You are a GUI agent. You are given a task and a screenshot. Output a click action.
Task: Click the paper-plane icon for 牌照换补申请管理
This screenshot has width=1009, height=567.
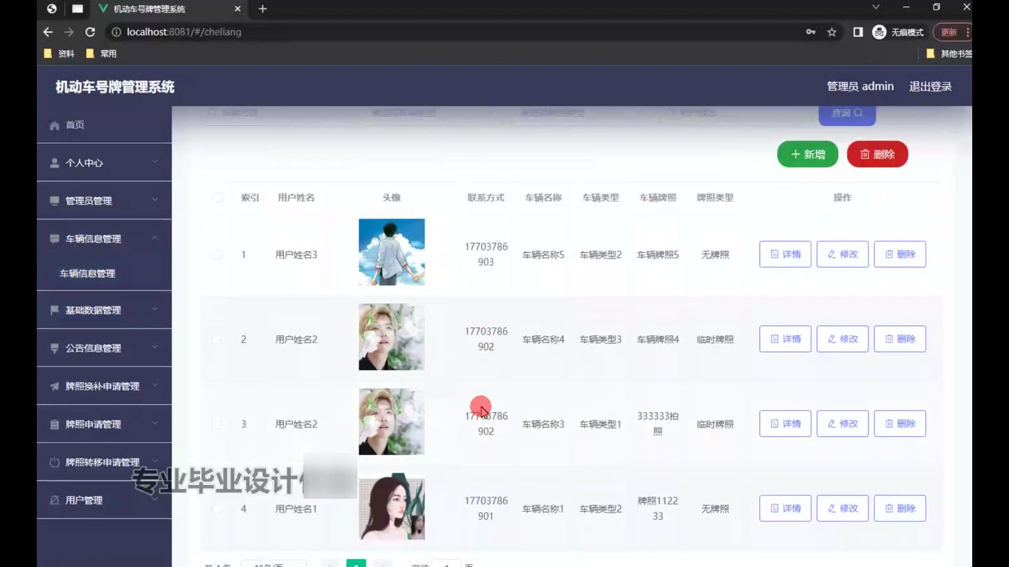[54, 386]
